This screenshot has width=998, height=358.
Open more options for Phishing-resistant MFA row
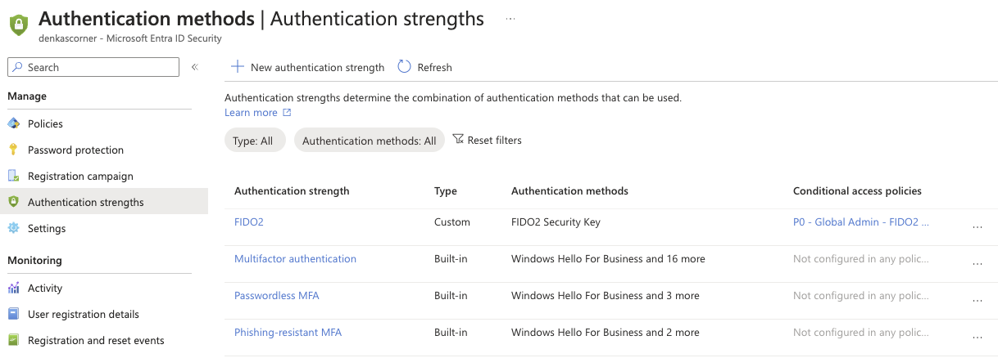tap(977, 338)
